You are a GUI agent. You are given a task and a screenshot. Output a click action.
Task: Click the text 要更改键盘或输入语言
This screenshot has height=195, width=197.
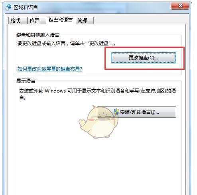coord(41,43)
